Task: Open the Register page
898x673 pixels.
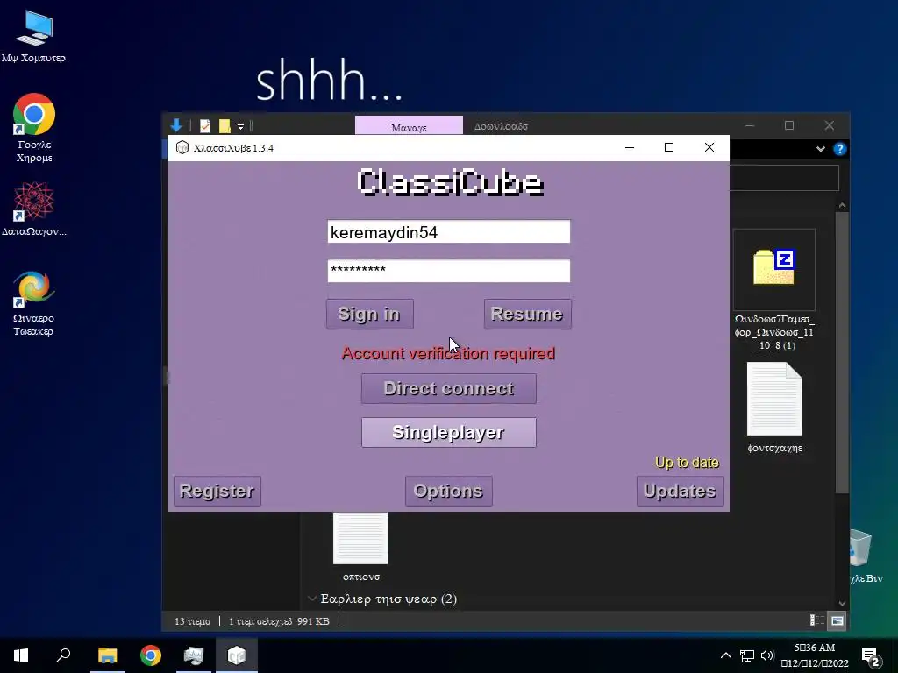Action: click(217, 491)
